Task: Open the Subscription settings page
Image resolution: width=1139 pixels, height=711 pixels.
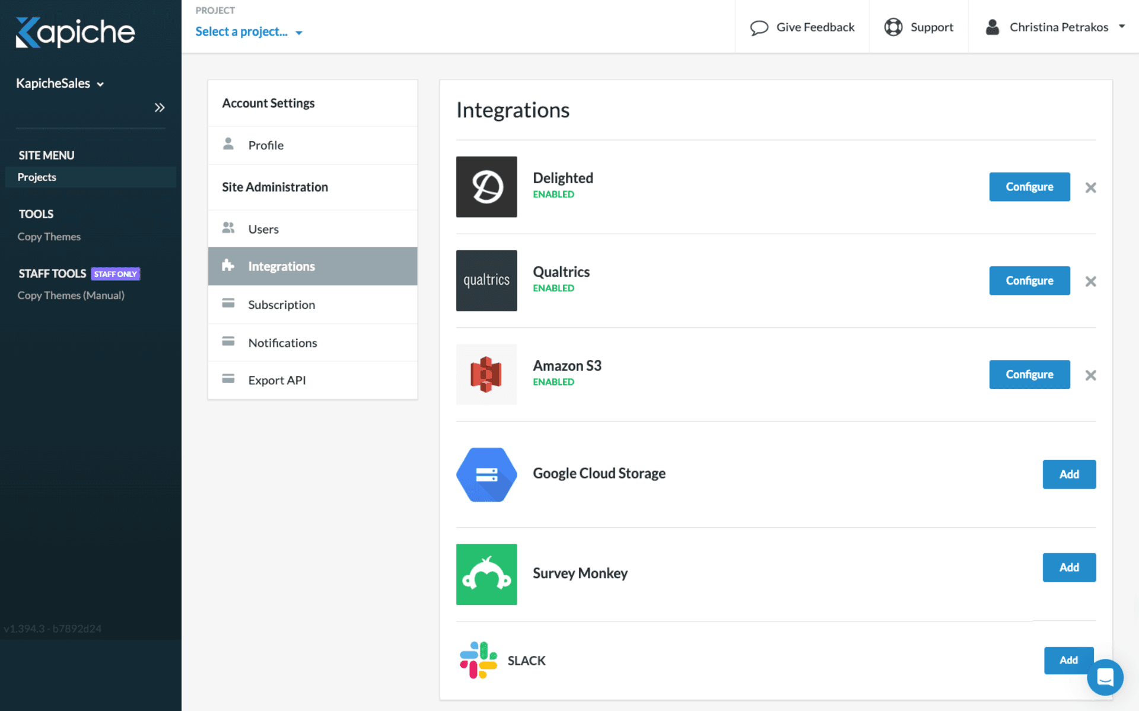Action: [x=281, y=305]
